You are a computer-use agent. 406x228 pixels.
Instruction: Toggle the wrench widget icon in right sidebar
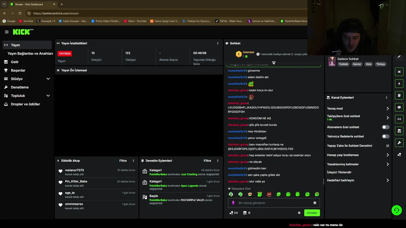pyautogui.click(x=399, y=142)
